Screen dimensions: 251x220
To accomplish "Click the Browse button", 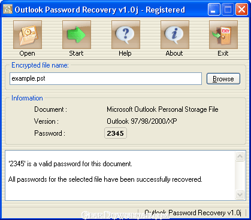I will point(223,79).
